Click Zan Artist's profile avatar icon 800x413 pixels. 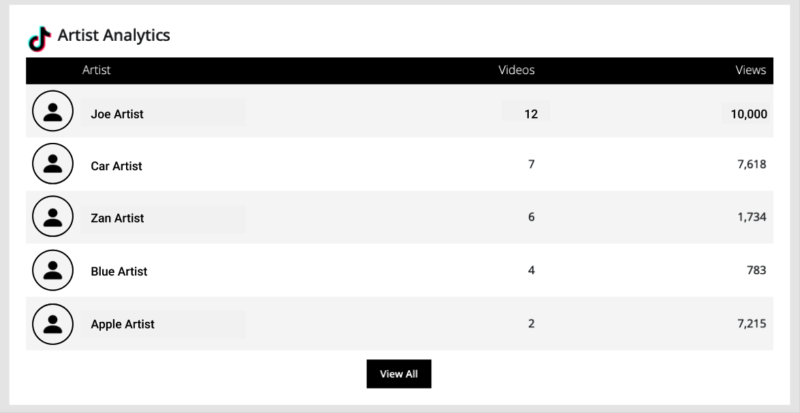coord(52,216)
